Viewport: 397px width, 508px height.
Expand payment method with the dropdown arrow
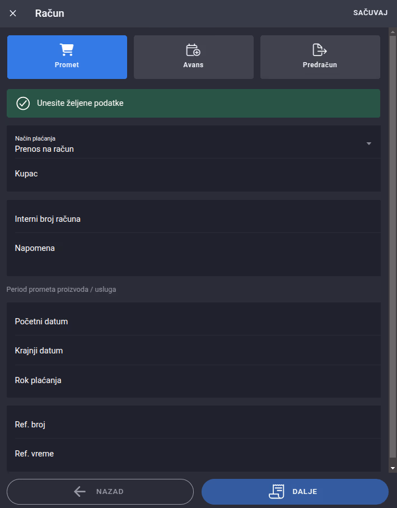tap(368, 143)
